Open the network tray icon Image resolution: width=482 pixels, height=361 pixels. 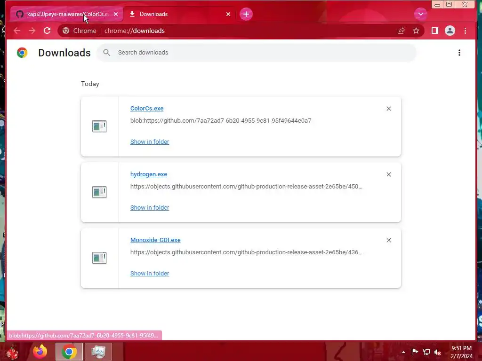[x=426, y=352]
